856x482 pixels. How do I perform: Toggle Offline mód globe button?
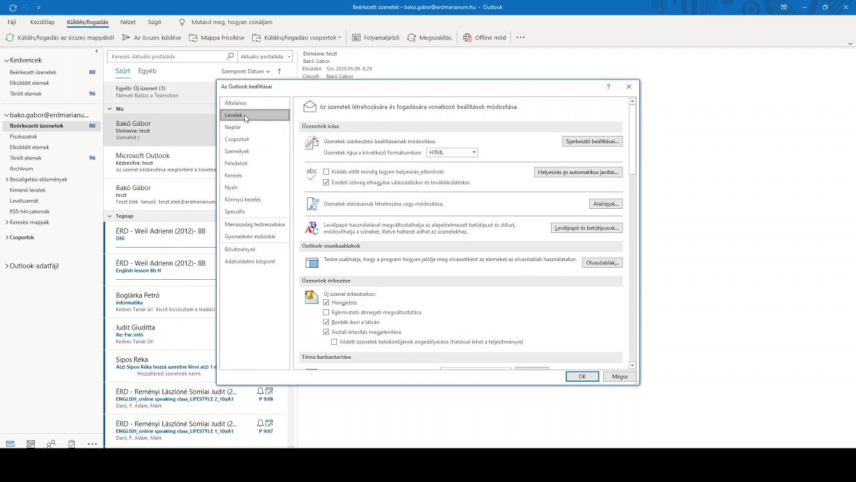(x=485, y=37)
